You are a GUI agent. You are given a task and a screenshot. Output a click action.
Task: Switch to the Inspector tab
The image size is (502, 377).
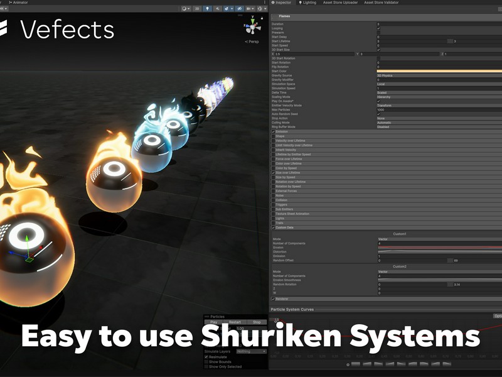click(281, 3)
